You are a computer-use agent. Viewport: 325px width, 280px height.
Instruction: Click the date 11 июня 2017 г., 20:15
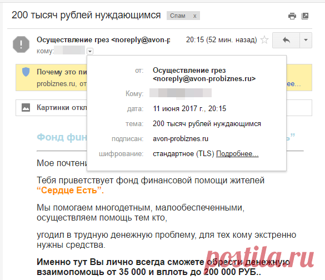point(189,108)
